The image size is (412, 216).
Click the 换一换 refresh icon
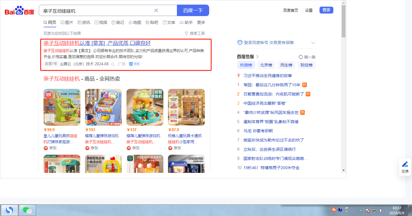coord(301,57)
